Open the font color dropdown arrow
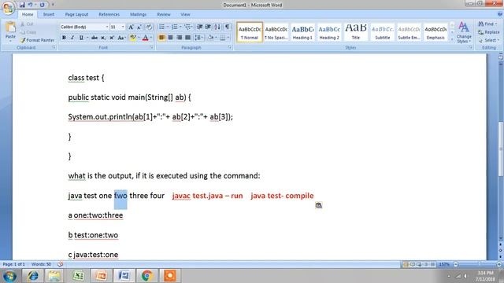Viewport: 504px width, 283px height. point(150,38)
